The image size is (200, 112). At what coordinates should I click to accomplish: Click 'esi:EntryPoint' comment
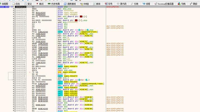(115, 26)
